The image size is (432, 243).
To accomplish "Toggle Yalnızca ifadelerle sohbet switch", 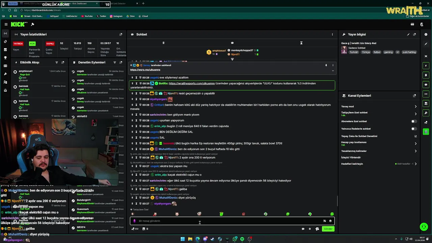I will [414, 129].
